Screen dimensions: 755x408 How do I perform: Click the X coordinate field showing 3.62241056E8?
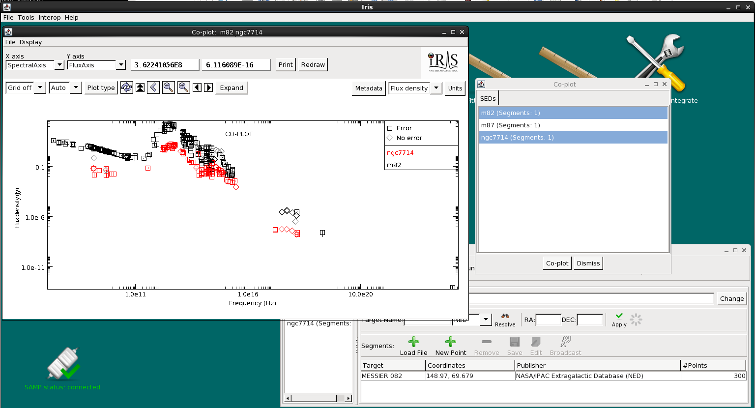pyautogui.click(x=165, y=64)
